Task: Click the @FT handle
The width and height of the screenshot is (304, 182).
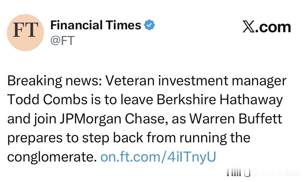Action: click(x=62, y=40)
